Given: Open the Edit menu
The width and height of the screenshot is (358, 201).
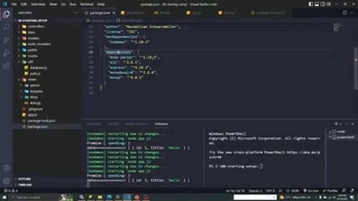Looking at the screenshot, I should pos(23,4).
